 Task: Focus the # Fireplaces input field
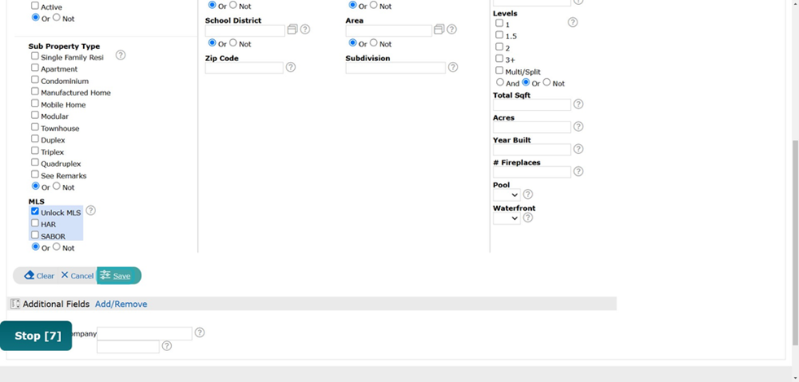[532, 172]
